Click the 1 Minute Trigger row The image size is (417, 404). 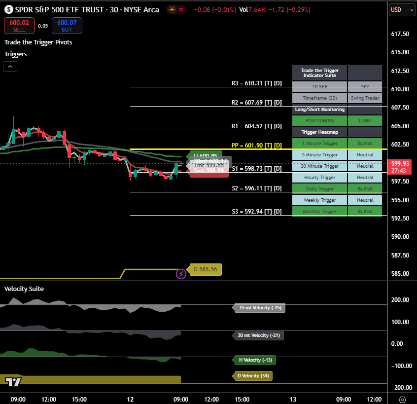337,144
